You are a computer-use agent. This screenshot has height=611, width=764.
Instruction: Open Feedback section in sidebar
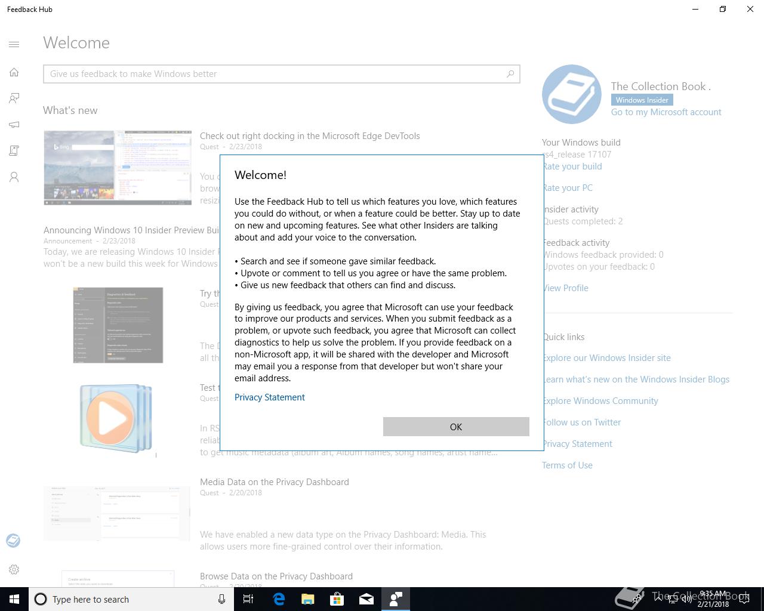coord(14,98)
